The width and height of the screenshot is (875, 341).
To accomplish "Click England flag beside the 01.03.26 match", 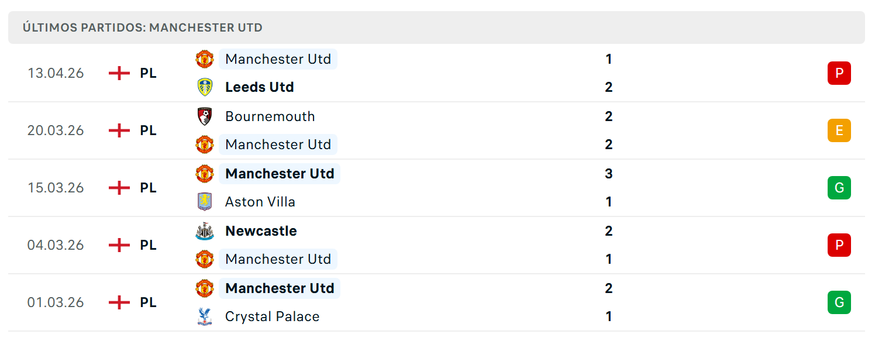I will 119,302.
